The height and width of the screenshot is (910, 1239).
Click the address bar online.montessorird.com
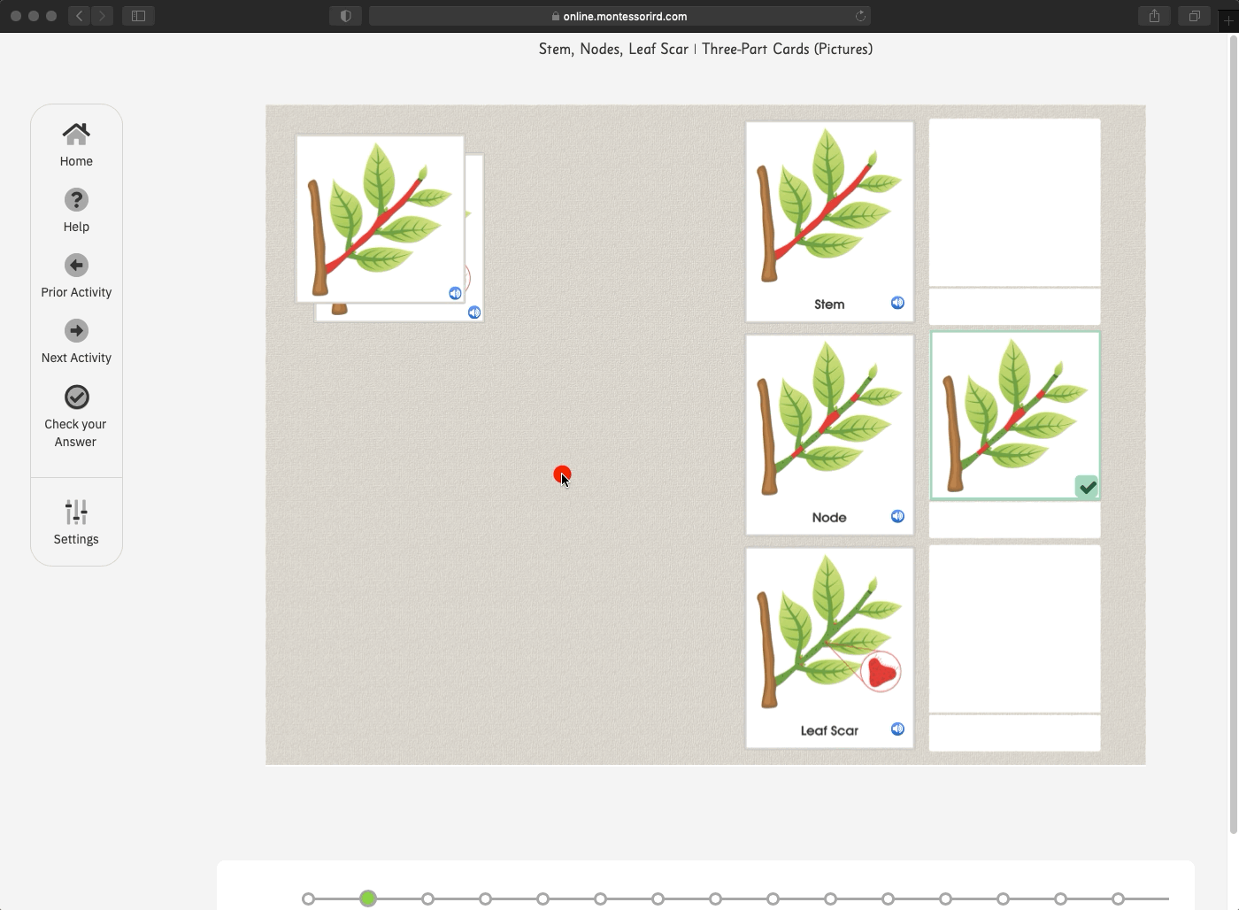[619, 16]
